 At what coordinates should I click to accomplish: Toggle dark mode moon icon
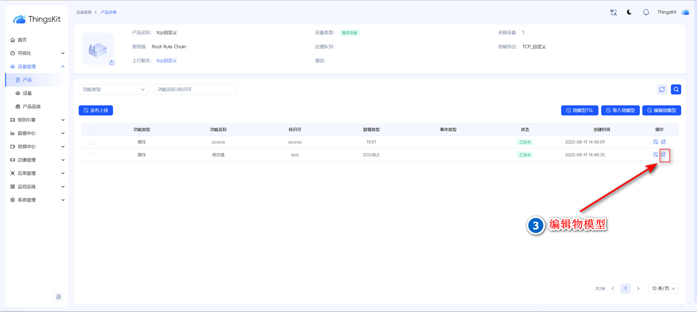pos(629,12)
